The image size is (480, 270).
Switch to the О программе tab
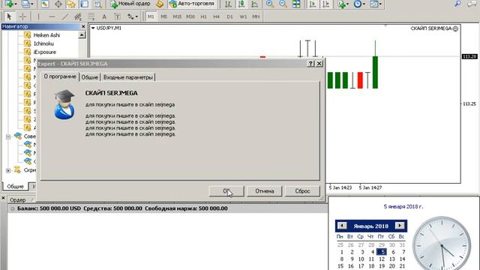pyautogui.click(x=60, y=76)
